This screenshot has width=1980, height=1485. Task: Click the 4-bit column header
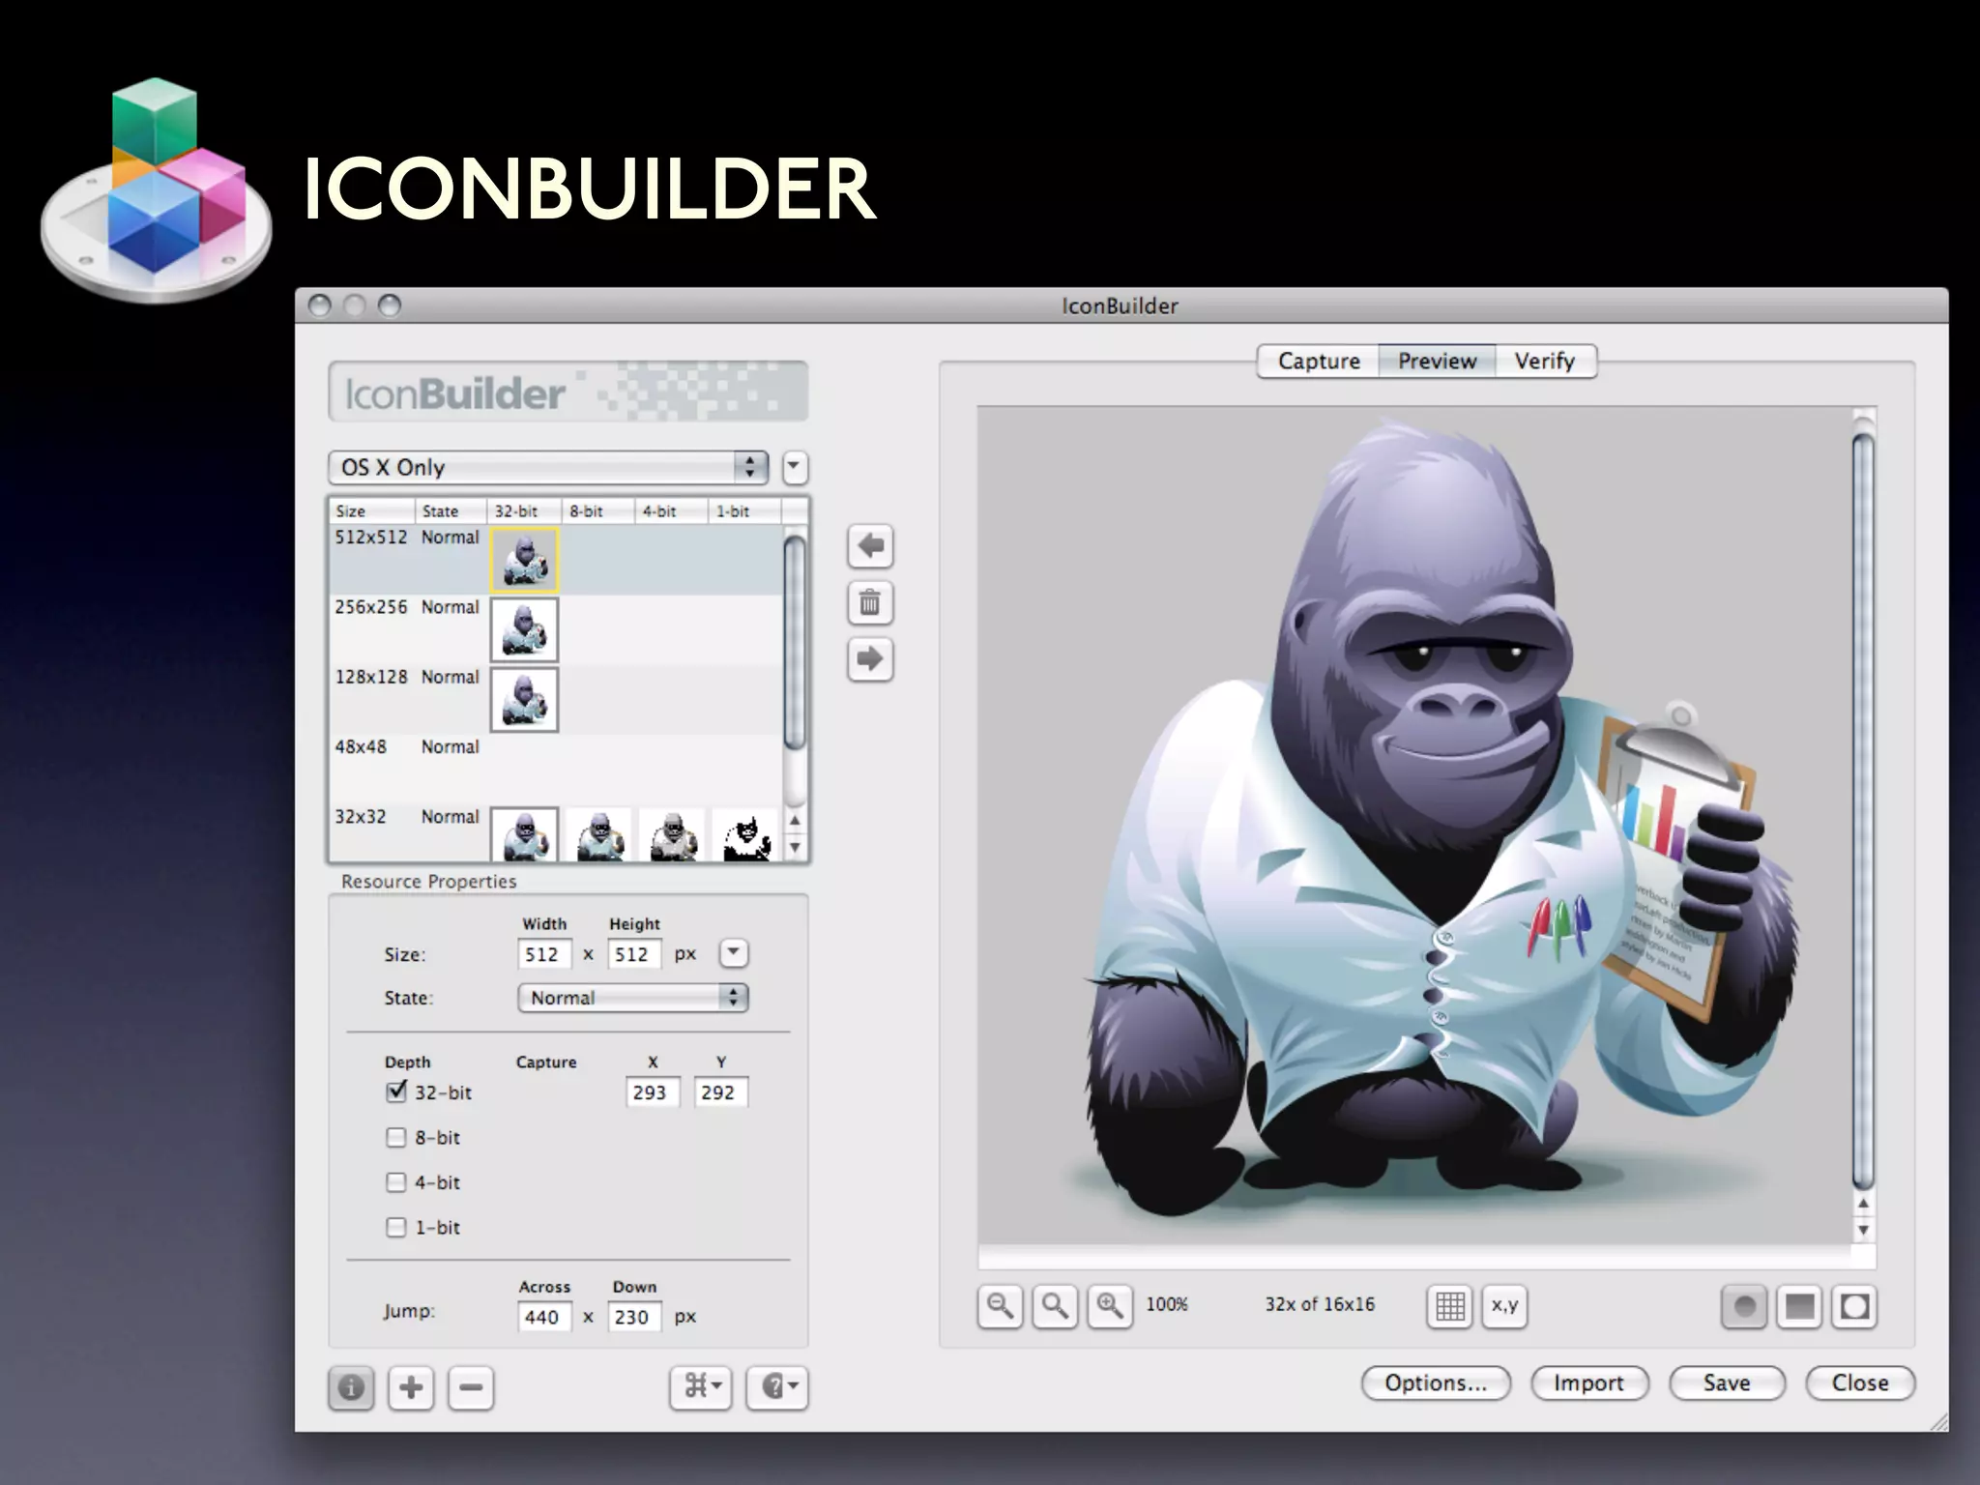[x=671, y=511]
